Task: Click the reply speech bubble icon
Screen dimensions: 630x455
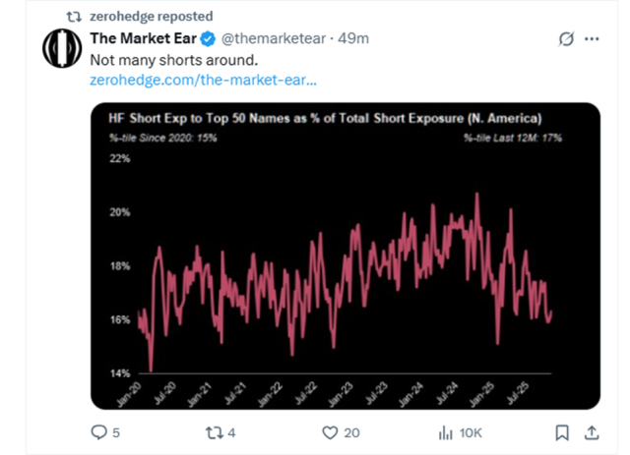Action: click(x=98, y=431)
